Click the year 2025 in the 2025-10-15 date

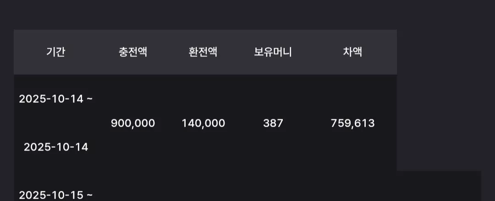point(32,195)
